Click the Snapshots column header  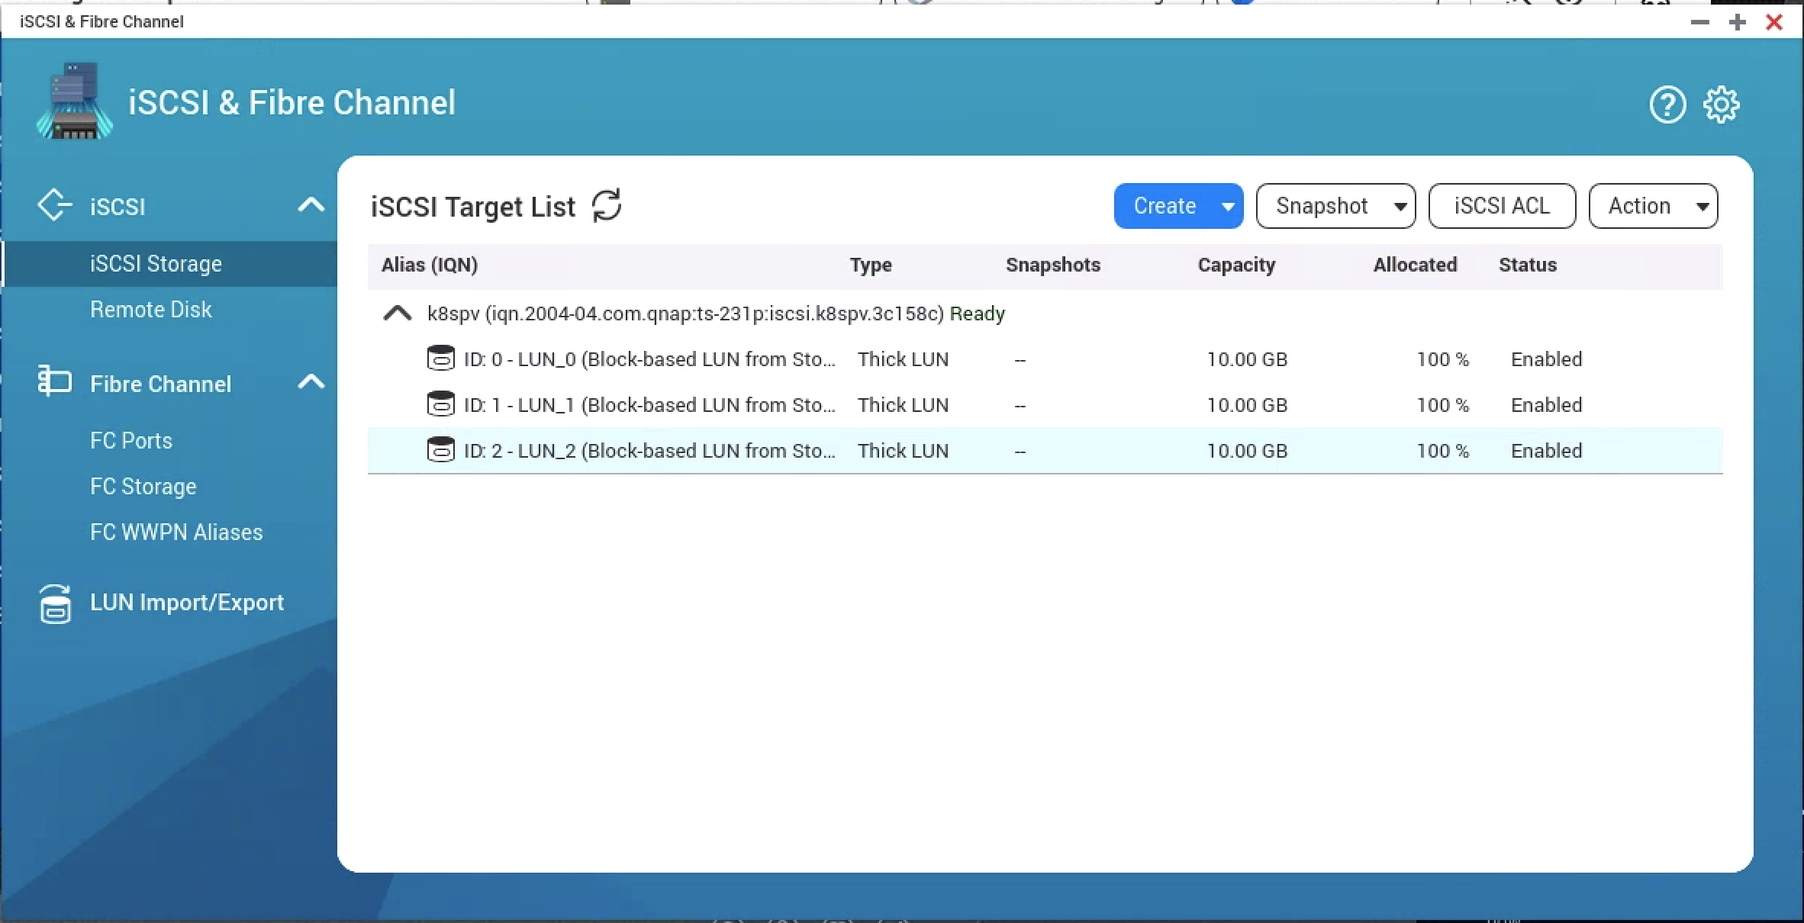coord(1053,265)
